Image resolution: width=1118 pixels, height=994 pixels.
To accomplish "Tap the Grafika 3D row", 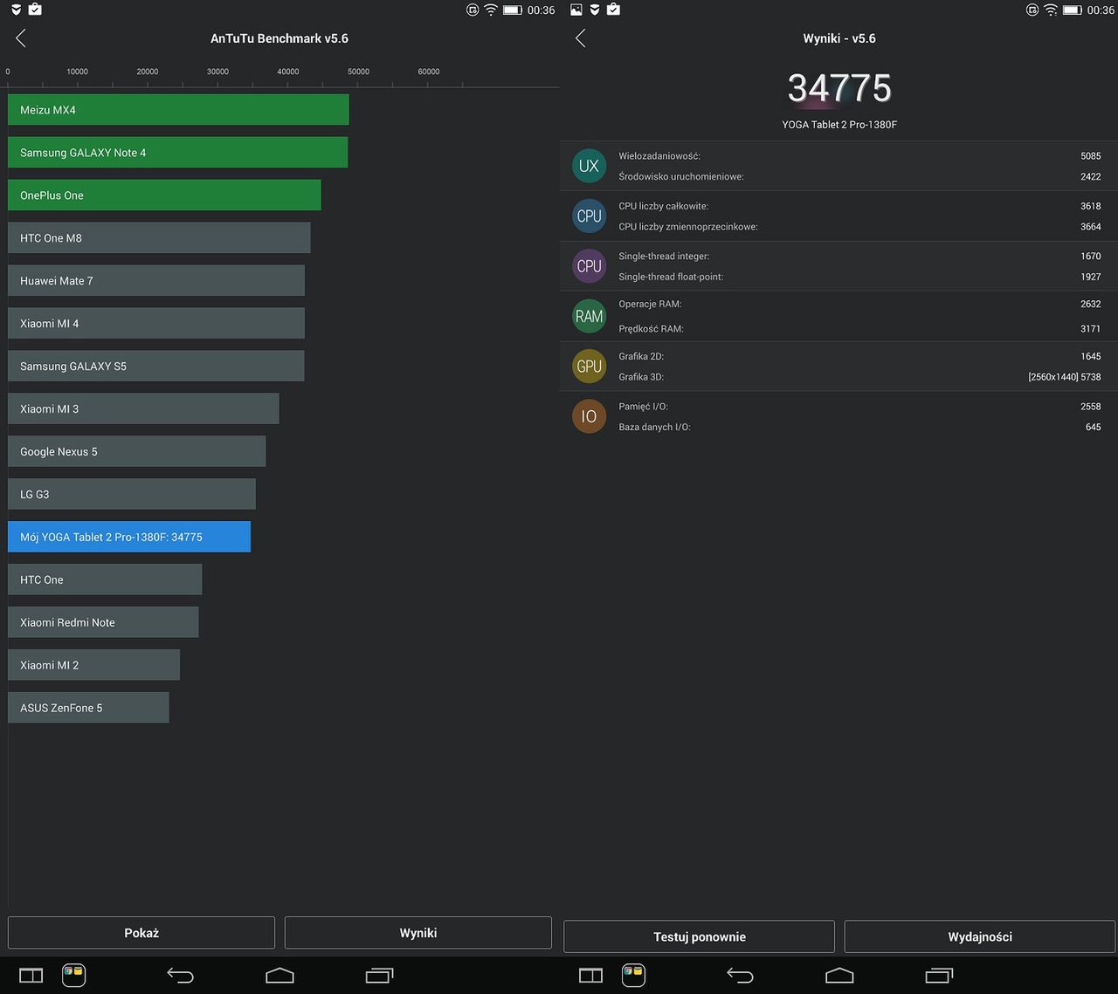I will point(859,377).
